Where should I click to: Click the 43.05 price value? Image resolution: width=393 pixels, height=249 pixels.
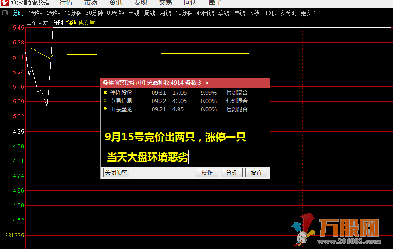pos(179,101)
